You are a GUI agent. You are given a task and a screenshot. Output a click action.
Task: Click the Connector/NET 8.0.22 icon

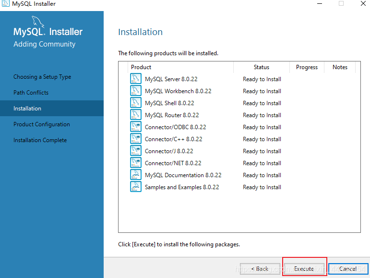click(x=135, y=163)
